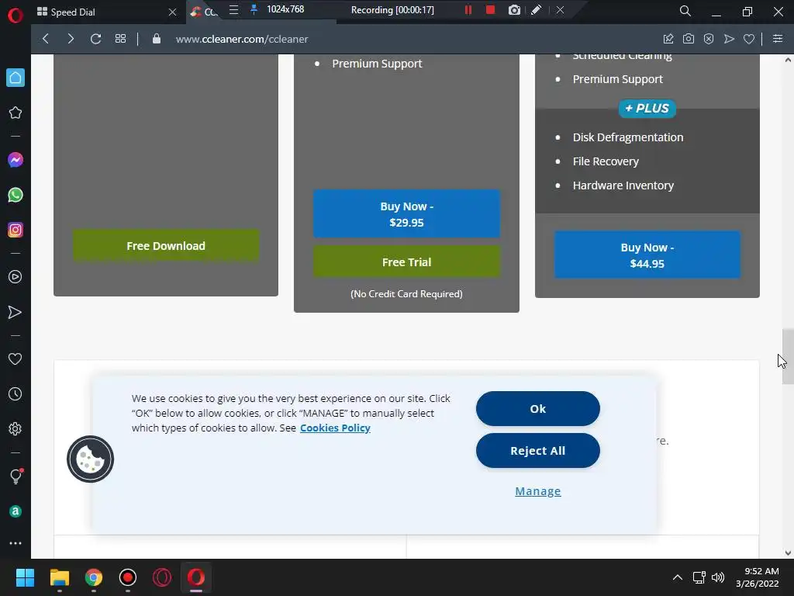Click the Disk Defragmentation list item
The image size is (794, 596).
[628, 137]
